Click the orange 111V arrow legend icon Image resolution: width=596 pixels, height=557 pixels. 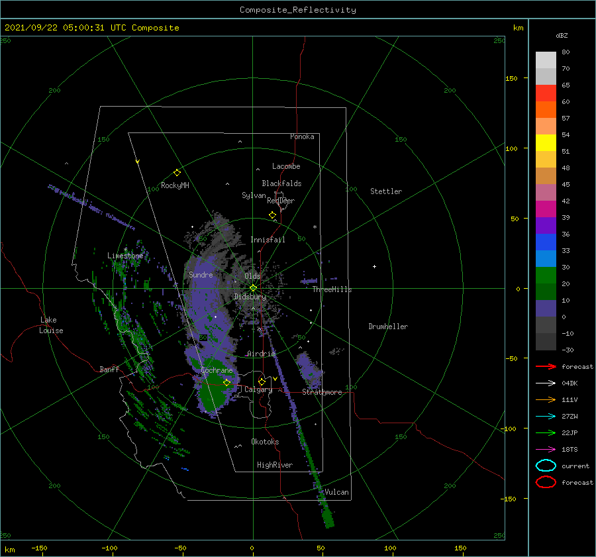(546, 399)
